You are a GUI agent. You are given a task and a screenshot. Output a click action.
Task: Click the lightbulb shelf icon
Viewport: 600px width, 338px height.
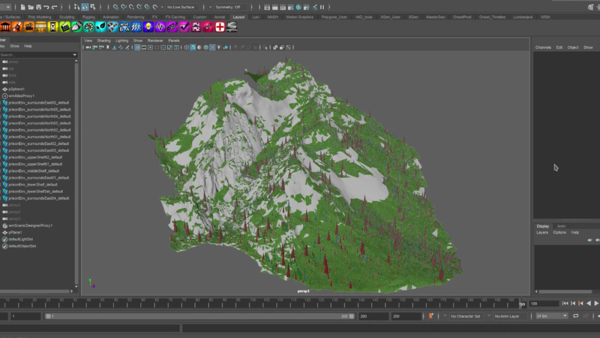(x=148, y=27)
